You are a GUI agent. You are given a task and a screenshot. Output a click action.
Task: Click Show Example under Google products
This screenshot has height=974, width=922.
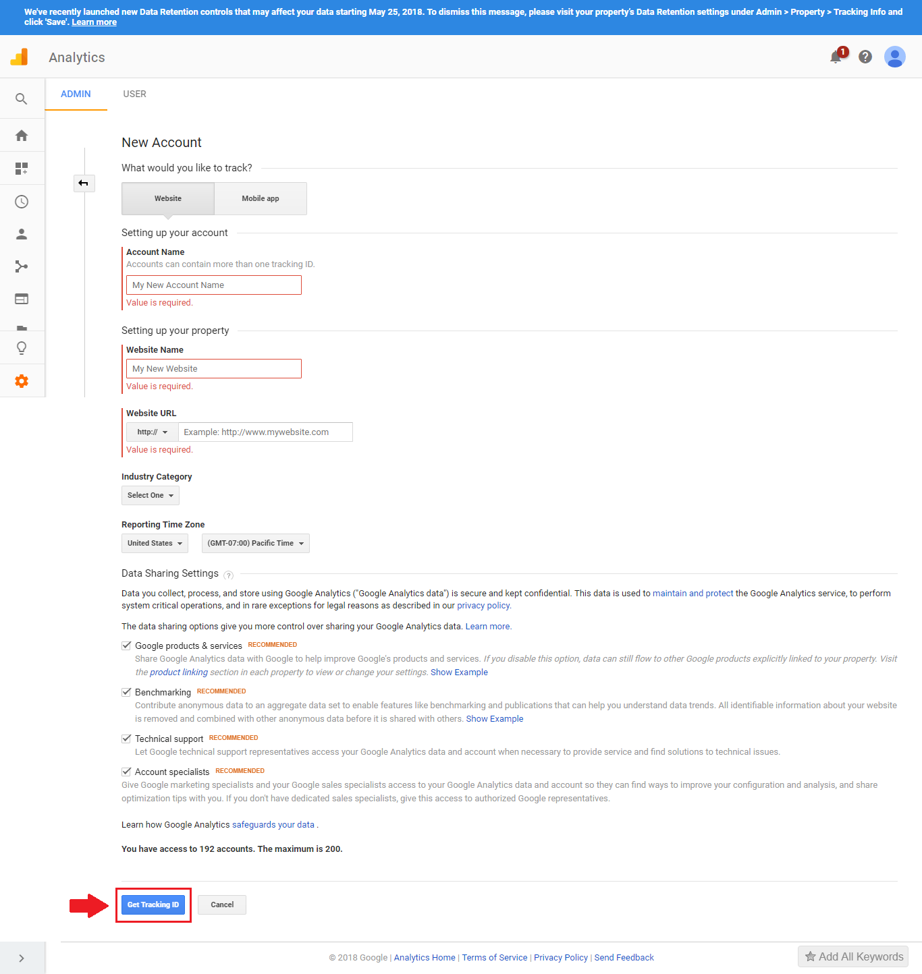pos(459,672)
